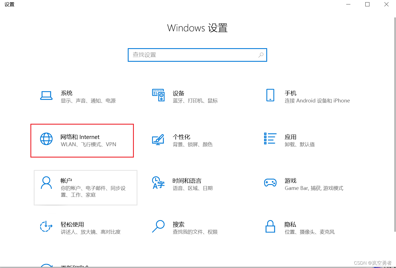
Task: Click text 卸载、默认值
Action: [300, 145]
